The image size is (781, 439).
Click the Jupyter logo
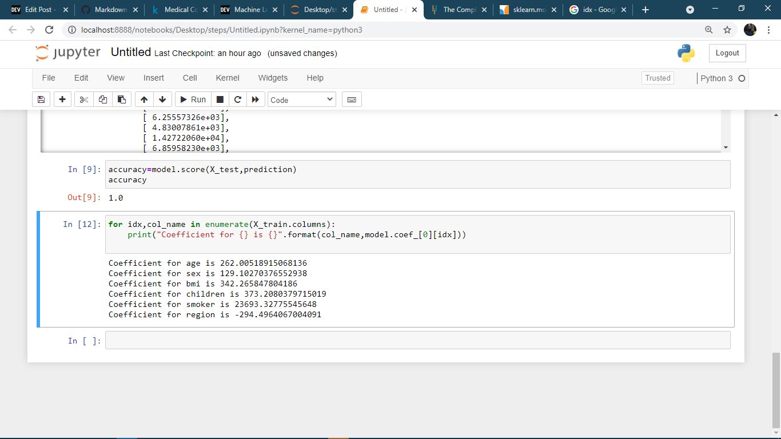click(68, 53)
